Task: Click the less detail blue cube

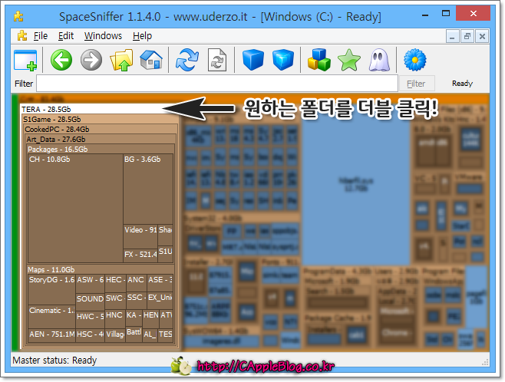Action: pos(253,60)
